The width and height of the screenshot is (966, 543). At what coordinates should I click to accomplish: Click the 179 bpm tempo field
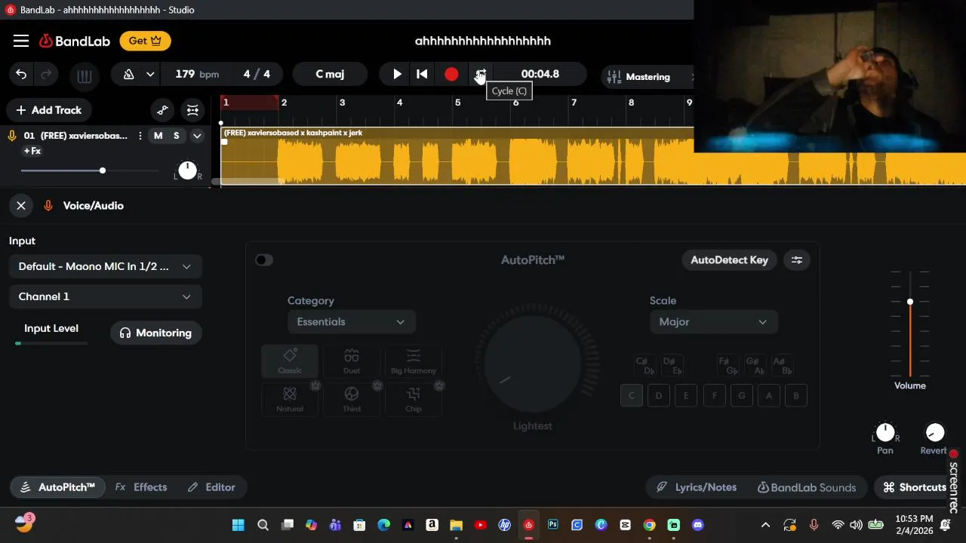click(197, 74)
